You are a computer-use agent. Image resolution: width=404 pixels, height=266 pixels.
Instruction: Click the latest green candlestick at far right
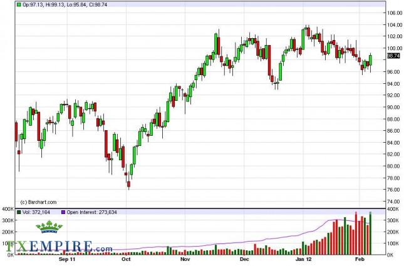click(x=371, y=60)
